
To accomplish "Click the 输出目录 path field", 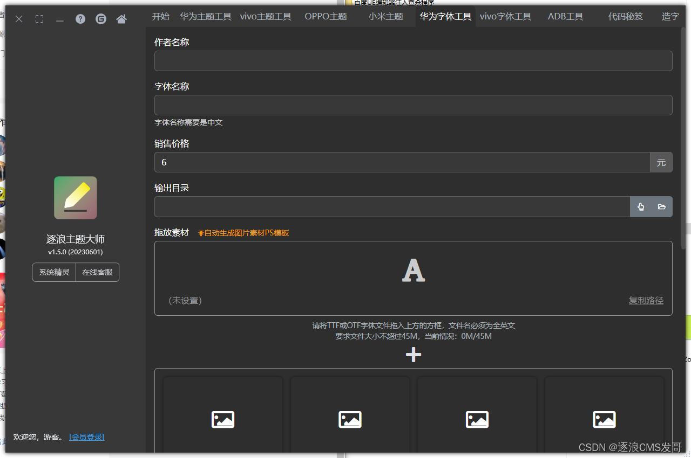I will tap(392, 207).
